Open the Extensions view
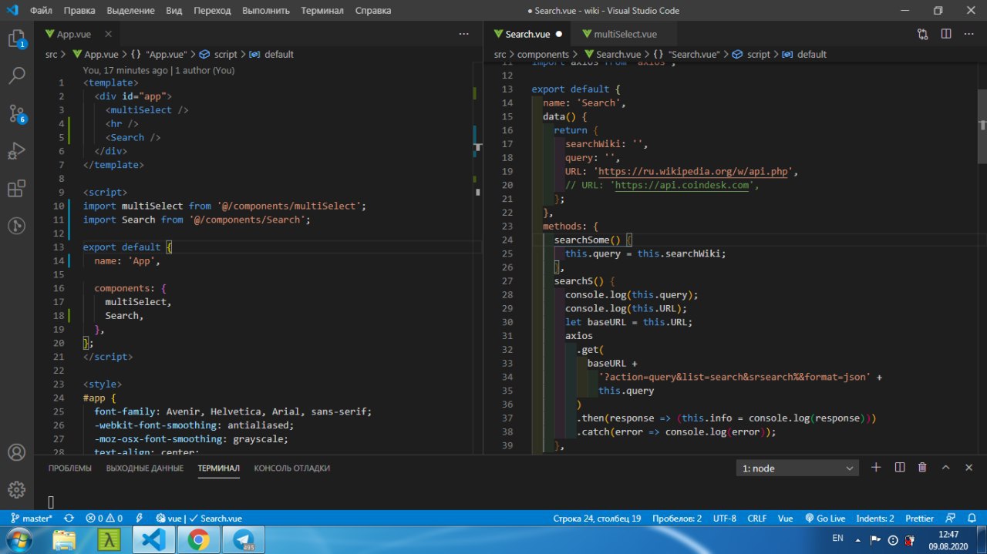 point(16,189)
